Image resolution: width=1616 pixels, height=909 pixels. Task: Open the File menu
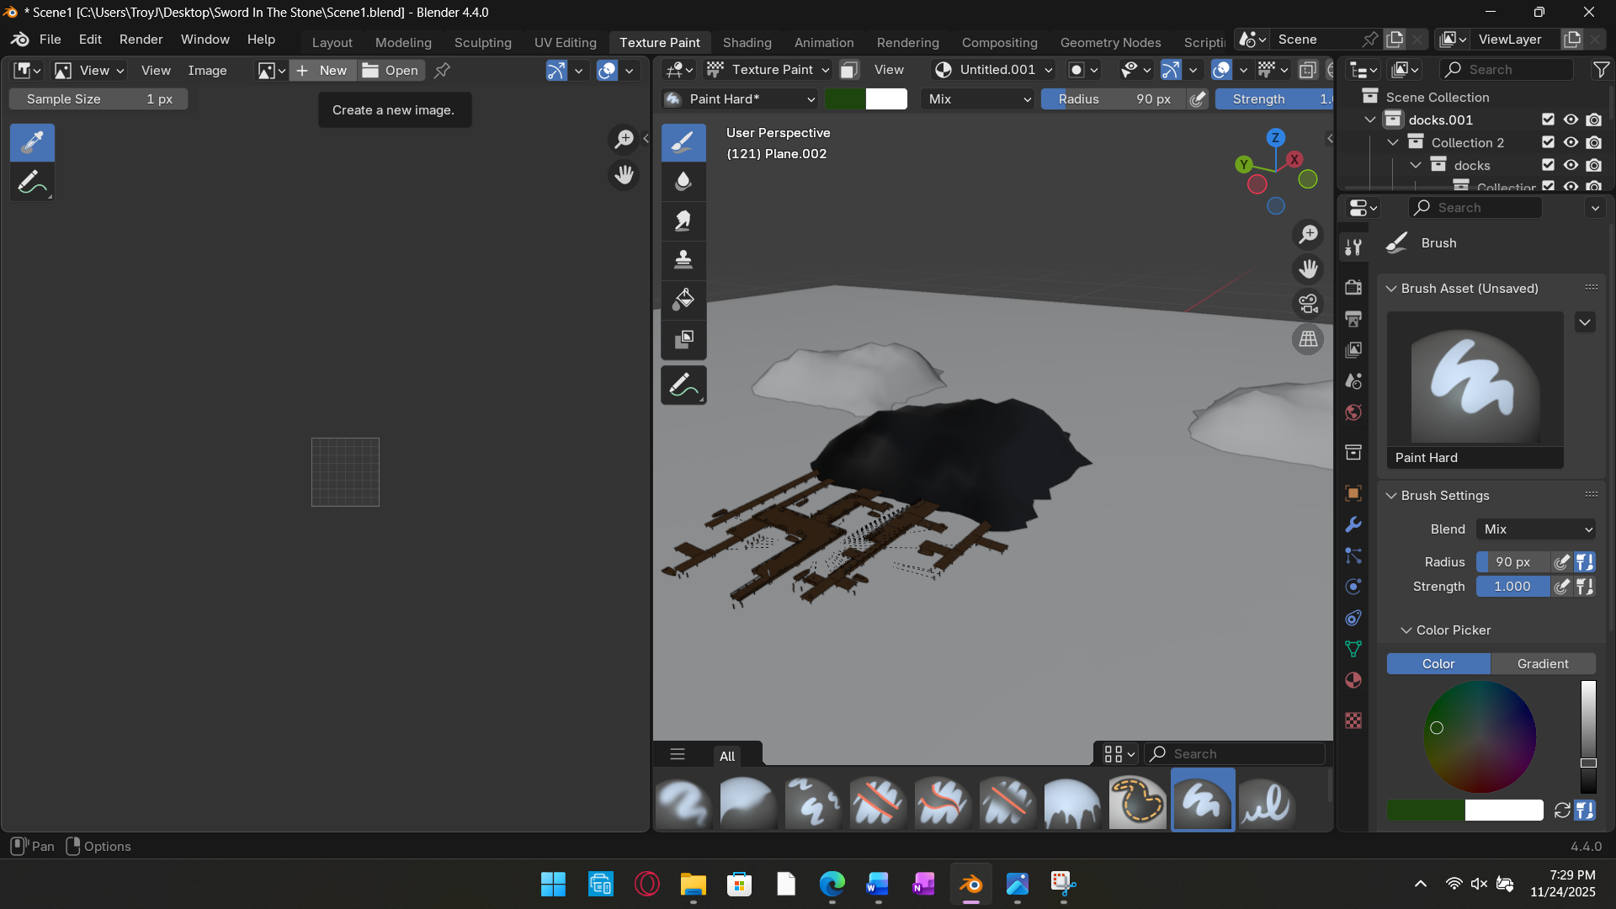point(50,40)
